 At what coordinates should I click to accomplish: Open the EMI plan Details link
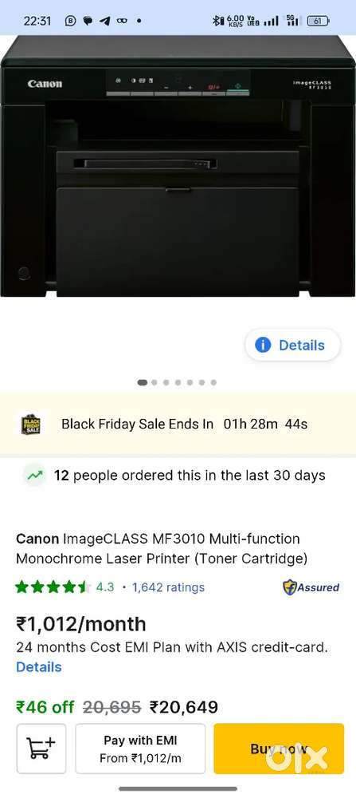point(38,666)
